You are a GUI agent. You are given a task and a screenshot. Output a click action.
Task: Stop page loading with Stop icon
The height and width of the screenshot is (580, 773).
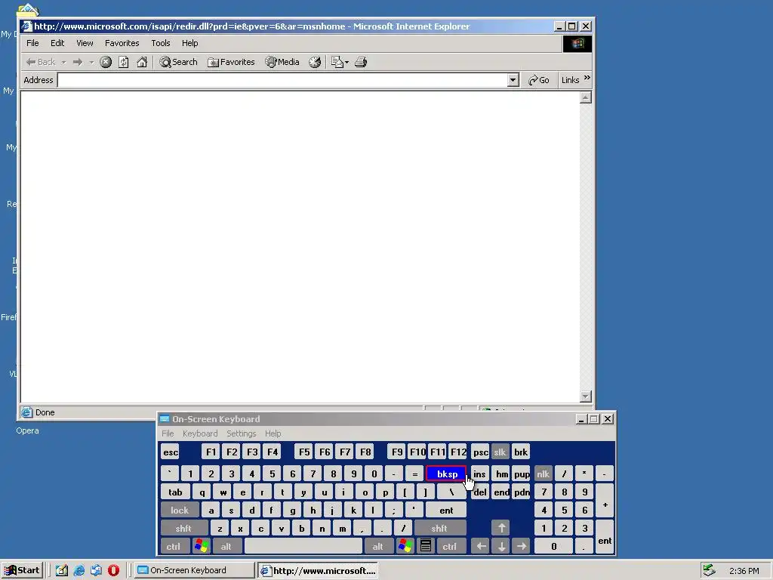[x=106, y=62]
